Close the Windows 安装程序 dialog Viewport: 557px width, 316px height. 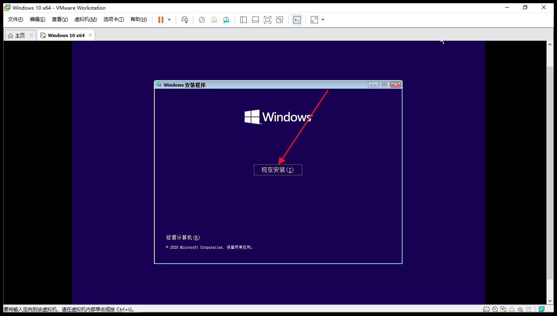coord(396,85)
